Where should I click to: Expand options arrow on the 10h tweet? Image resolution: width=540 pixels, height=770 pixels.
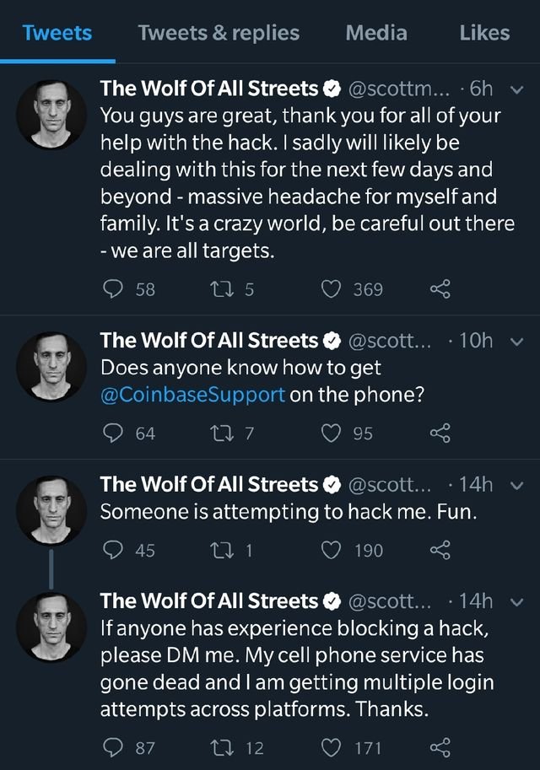tap(518, 341)
